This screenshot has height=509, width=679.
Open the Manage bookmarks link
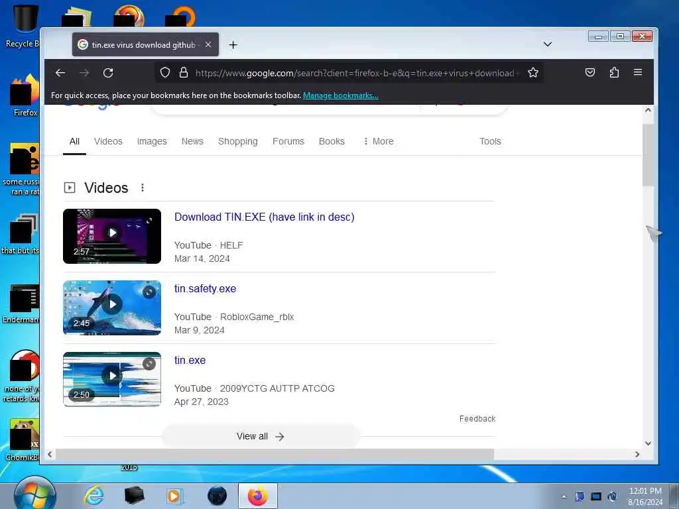(x=341, y=95)
